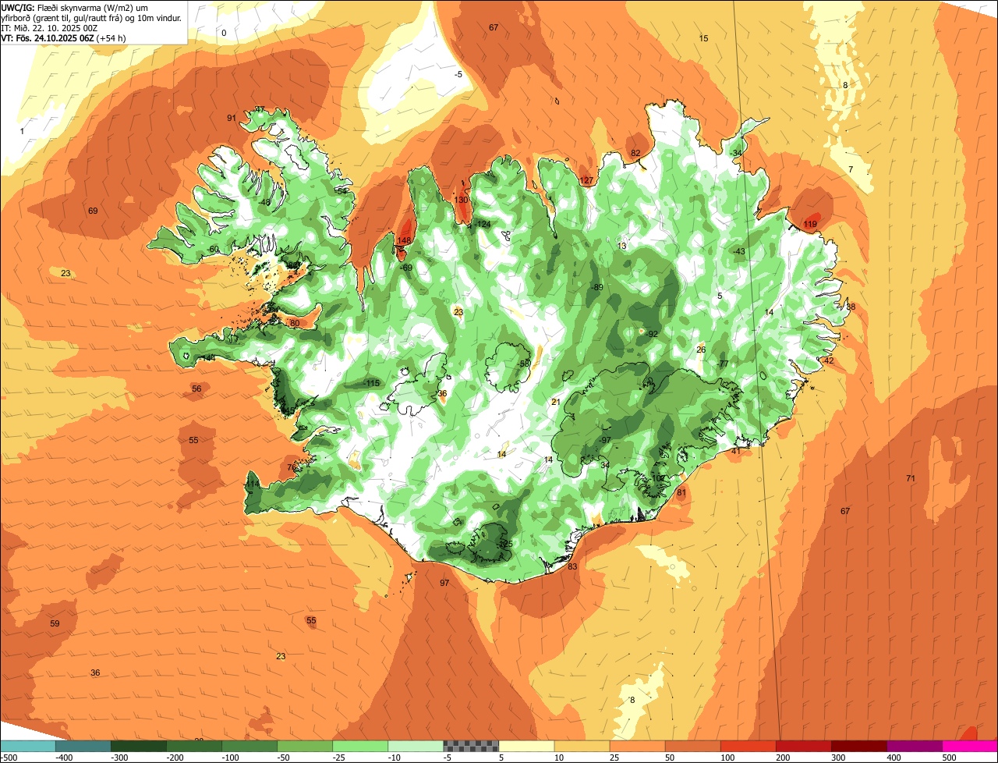Click the map value 1 at the far-left edge
998x763 pixels.
coord(22,132)
